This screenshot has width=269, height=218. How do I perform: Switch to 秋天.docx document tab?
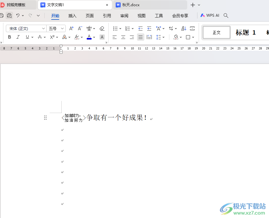click(x=150, y=5)
